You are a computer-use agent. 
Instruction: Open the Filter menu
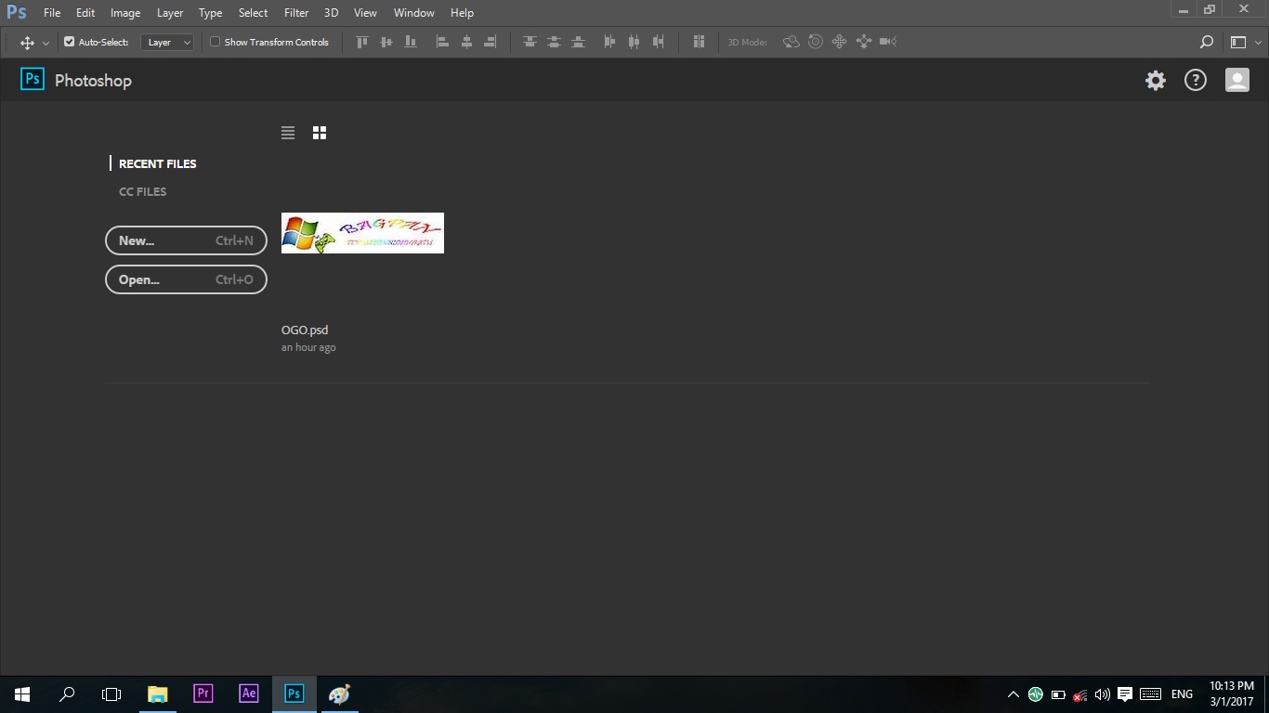(x=296, y=13)
